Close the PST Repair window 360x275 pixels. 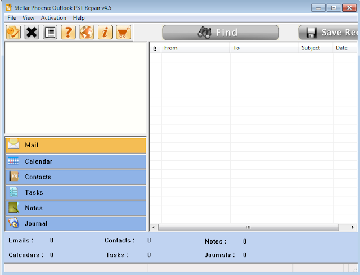(x=349, y=8)
